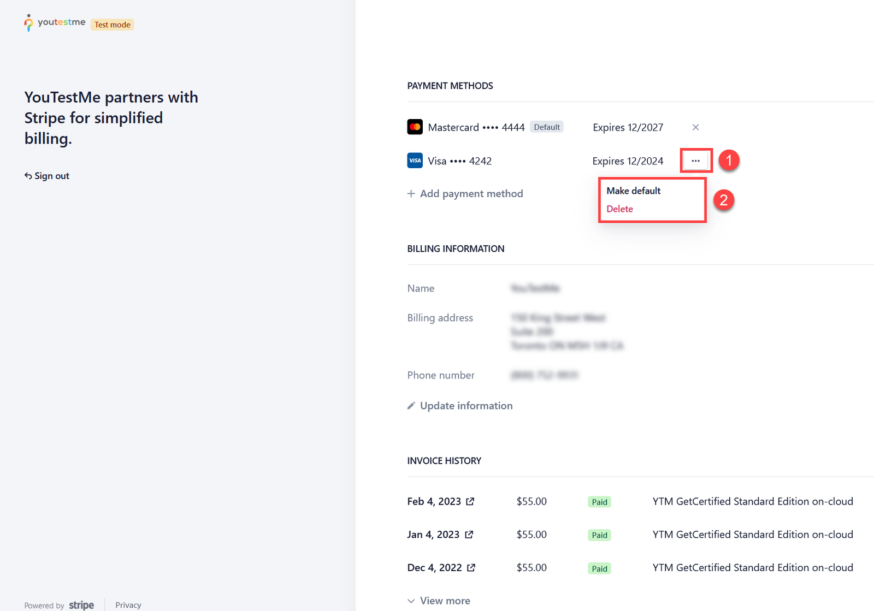Click the Mastercard card icon
Image resolution: width=874 pixels, height=611 pixels.
tap(415, 127)
